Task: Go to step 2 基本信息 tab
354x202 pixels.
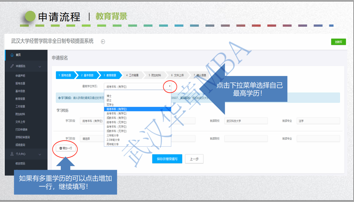Action: [x=87, y=75]
